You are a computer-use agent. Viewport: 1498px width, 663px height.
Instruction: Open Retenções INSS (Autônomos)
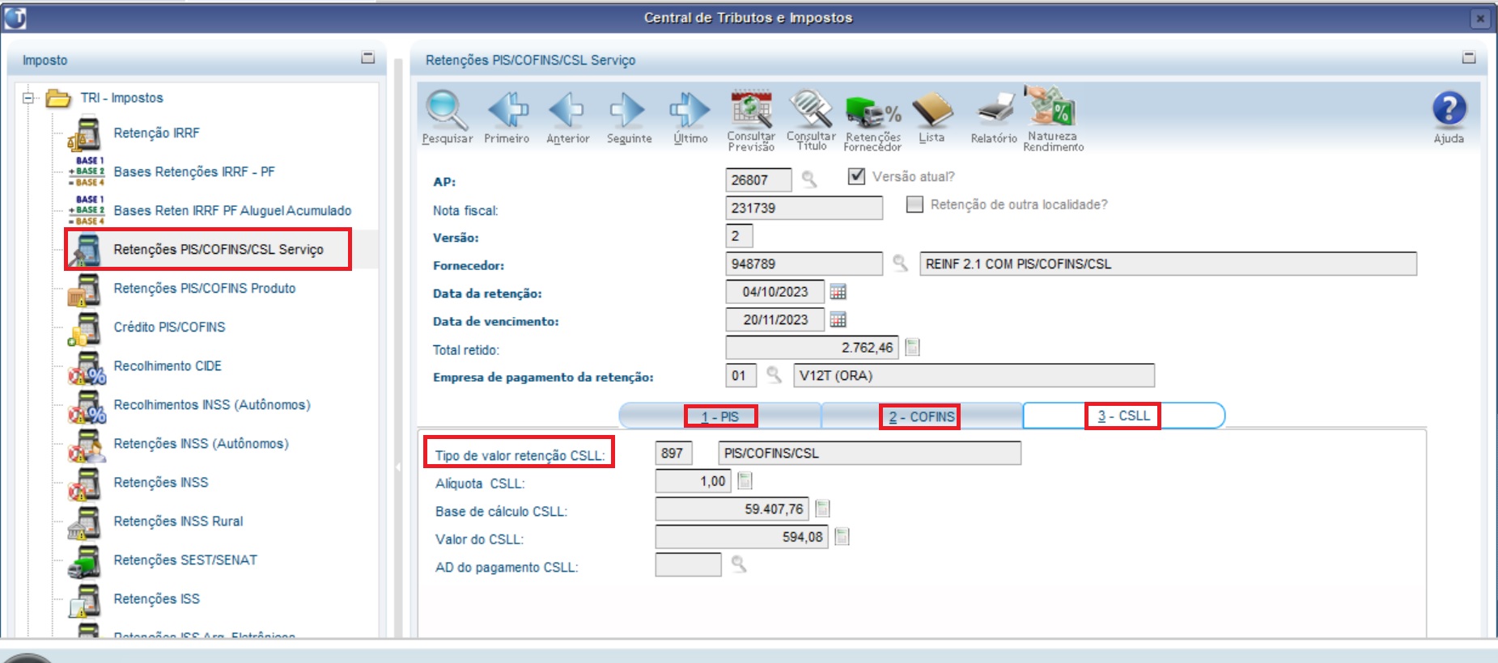point(201,444)
